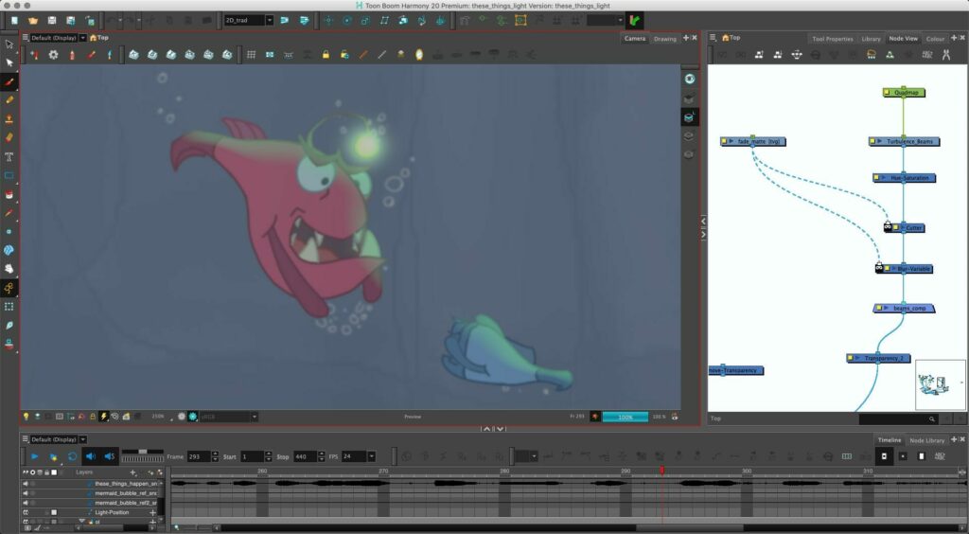The height and width of the screenshot is (534, 969).
Task: Click the 100% zoom progress bar in camera
Action: coord(625,418)
